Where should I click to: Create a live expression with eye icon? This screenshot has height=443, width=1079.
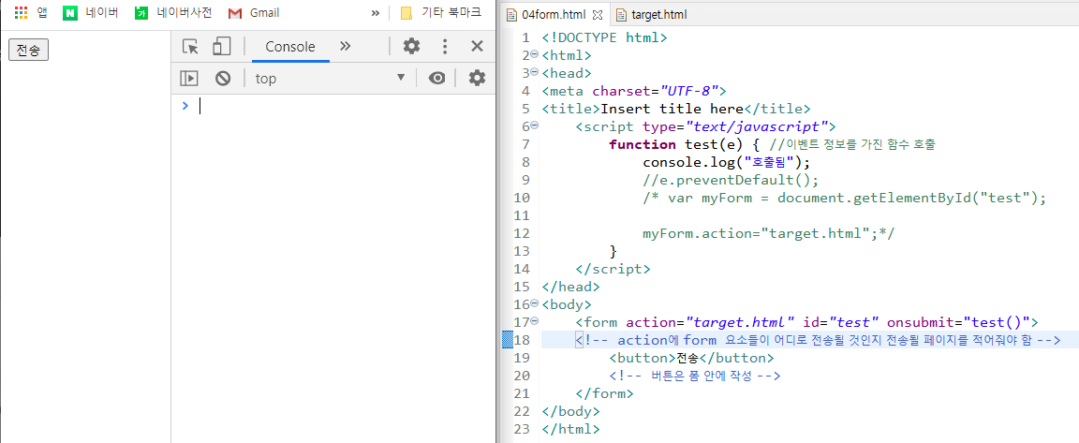(436, 79)
